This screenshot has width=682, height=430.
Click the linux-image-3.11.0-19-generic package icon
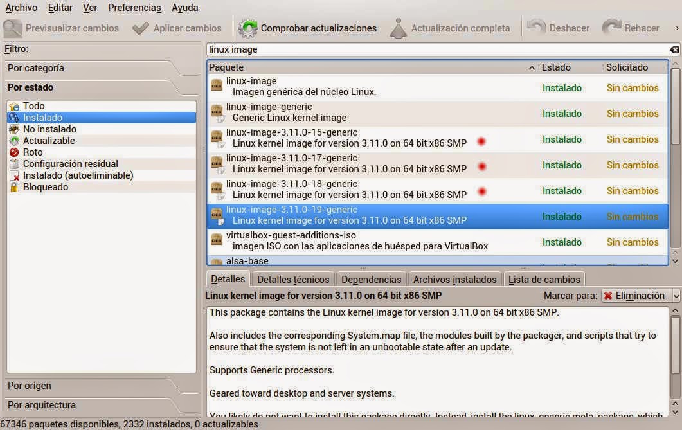(217, 215)
